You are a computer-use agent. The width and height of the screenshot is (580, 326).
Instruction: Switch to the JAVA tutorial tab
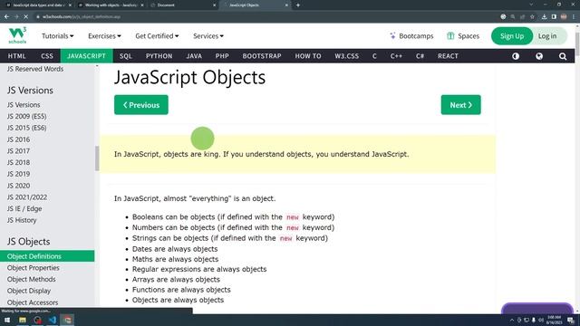click(x=194, y=56)
